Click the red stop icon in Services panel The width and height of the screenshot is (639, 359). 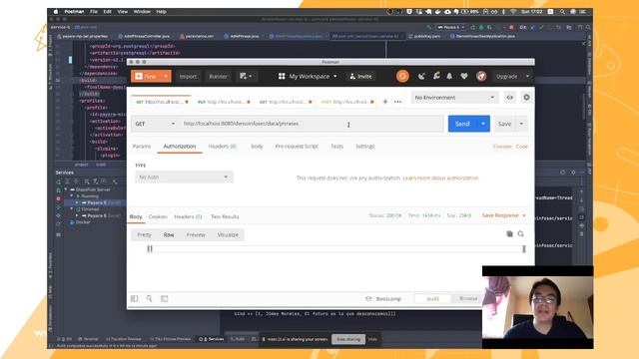pos(58,198)
